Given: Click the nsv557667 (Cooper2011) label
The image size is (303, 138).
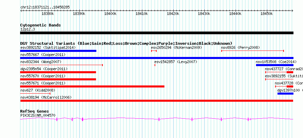Looking at the screenshot, I should point(43,55).
